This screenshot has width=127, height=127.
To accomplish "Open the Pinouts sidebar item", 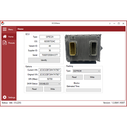I will pos(9,43).
